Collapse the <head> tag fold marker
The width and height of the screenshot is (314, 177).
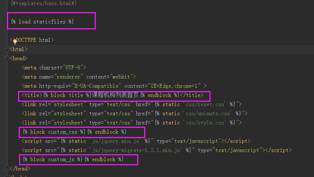pos(7,58)
